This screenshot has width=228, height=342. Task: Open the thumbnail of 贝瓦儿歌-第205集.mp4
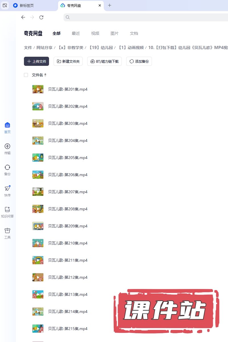click(x=38, y=158)
